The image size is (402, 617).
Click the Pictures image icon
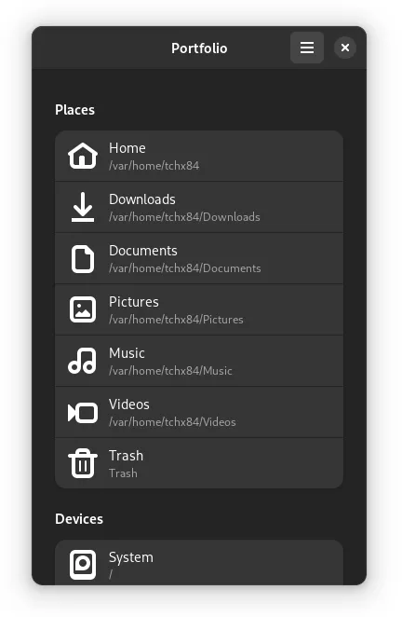pyautogui.click(x=83, y=309)
